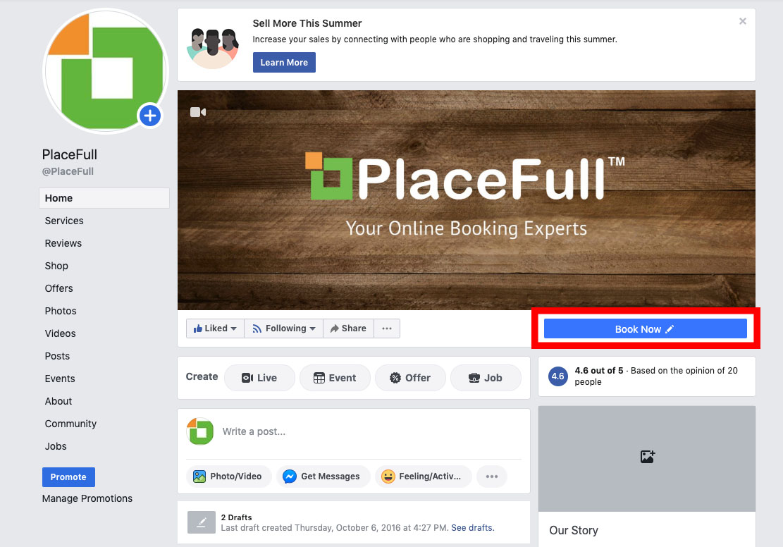Viewport: 783px width, 547px height.
Task: Open Offers in the sidebar
Action: 59,288
